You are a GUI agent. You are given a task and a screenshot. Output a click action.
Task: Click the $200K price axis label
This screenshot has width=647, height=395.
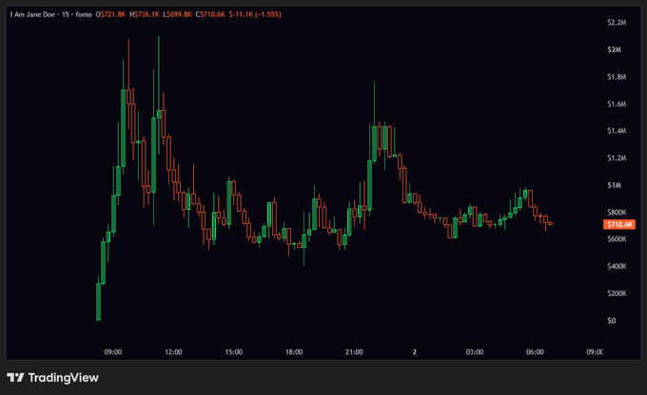617,293
